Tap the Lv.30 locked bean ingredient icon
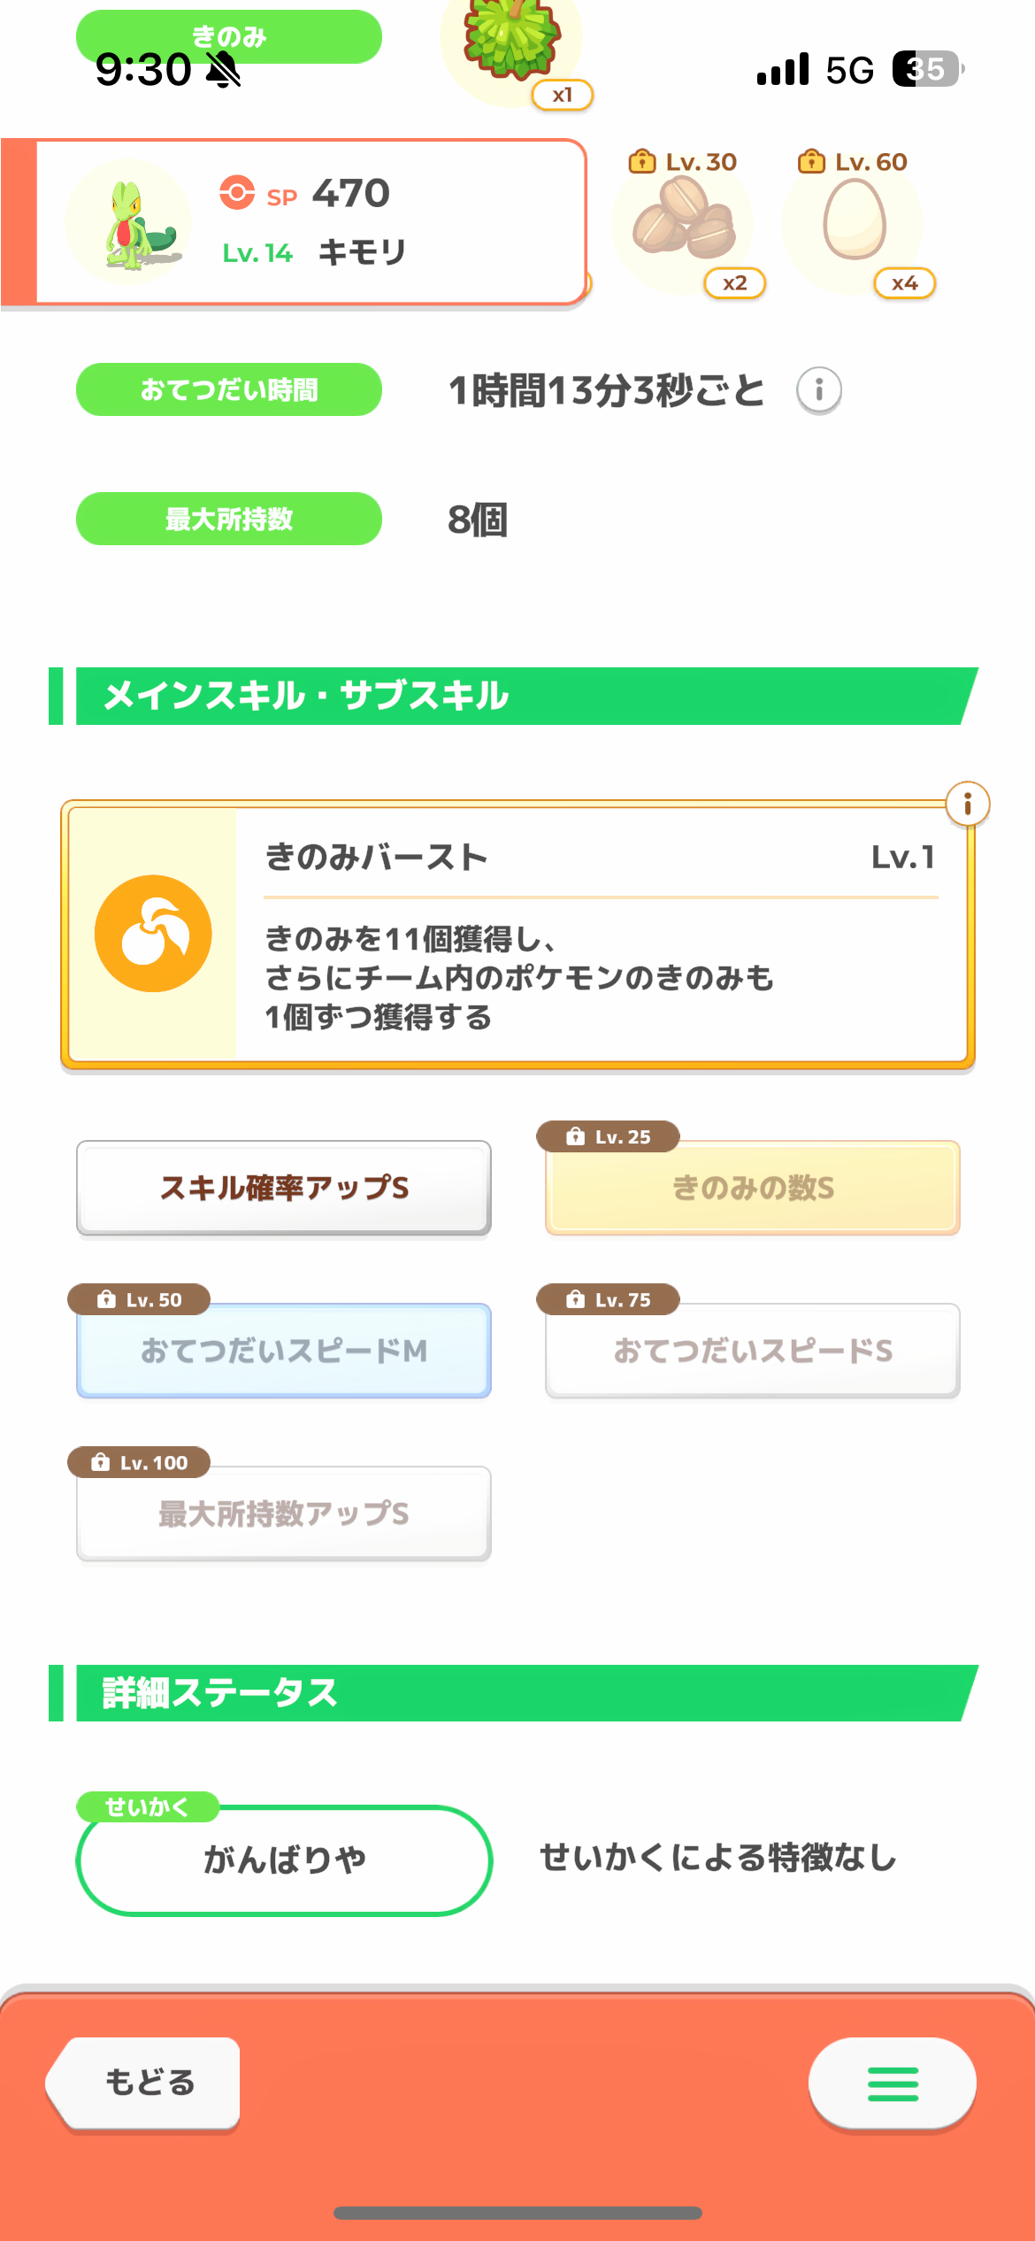The image size is (1035, 2241). (684, 219)
